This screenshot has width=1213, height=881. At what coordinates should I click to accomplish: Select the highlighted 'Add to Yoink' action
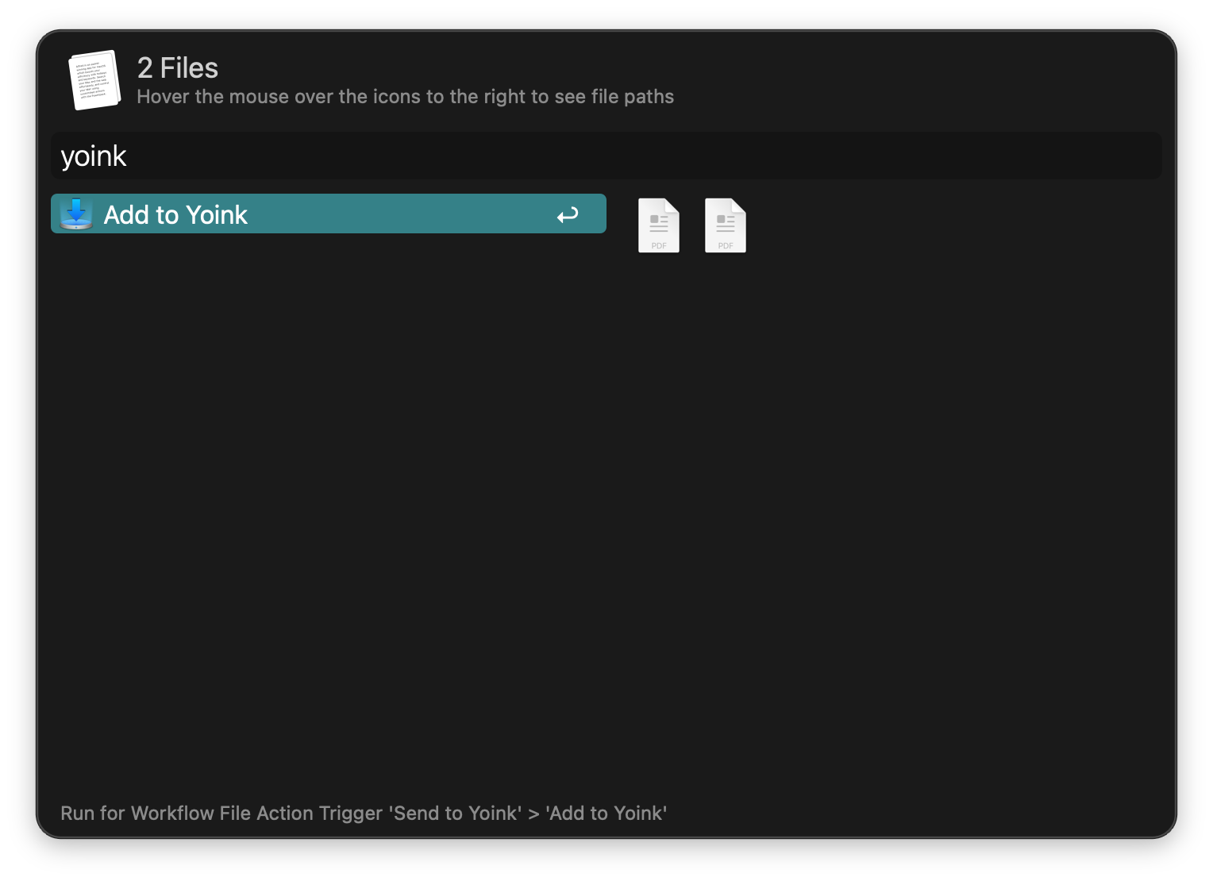(x=328, y=214)
